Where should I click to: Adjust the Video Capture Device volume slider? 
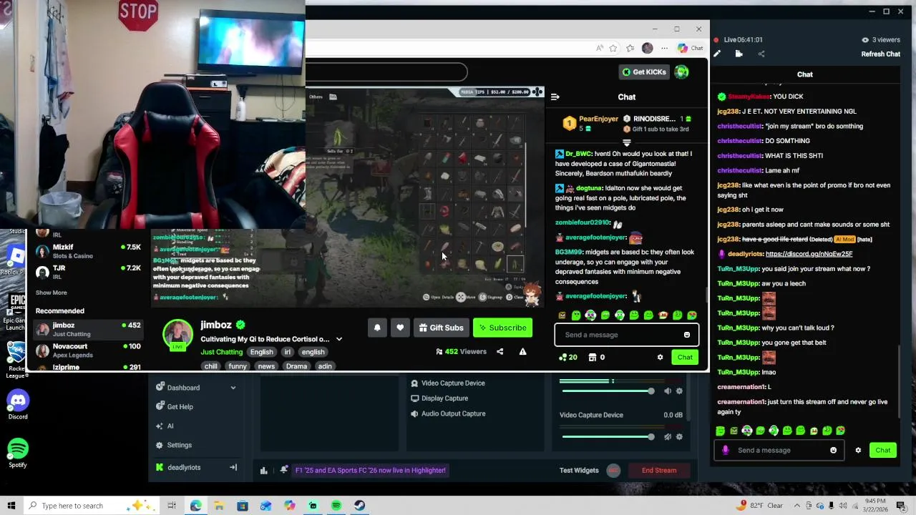click(x=608, y=437)
